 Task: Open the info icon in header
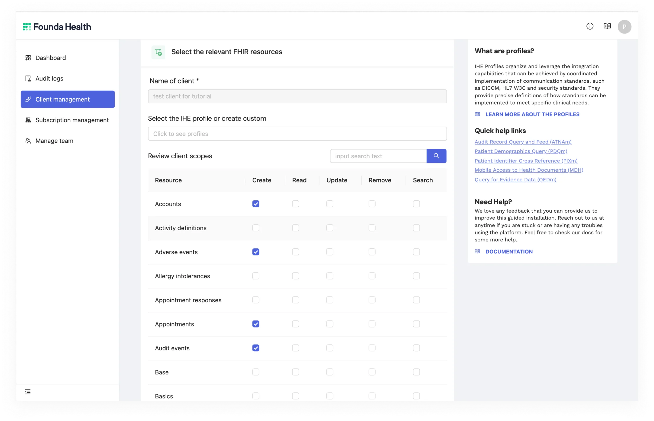pyautogui.click(x=590, y=26)
